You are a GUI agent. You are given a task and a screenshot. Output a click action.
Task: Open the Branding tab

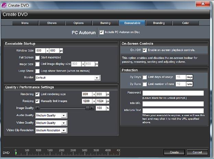pyautogui.click(x=159, y=23)
